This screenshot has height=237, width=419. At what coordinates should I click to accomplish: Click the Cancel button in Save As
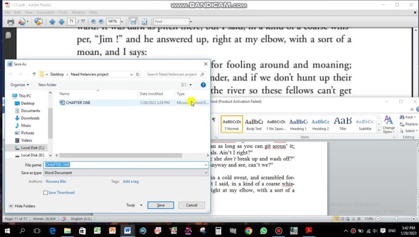(191, 205)
